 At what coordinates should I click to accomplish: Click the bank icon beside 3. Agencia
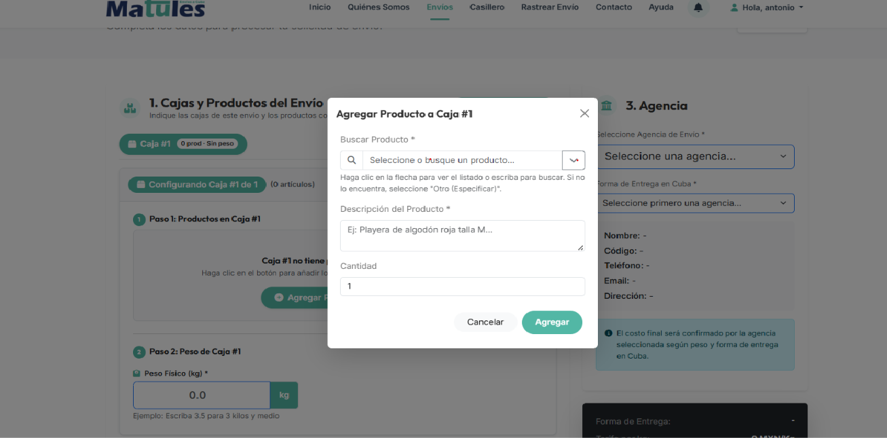pos(606,106)
